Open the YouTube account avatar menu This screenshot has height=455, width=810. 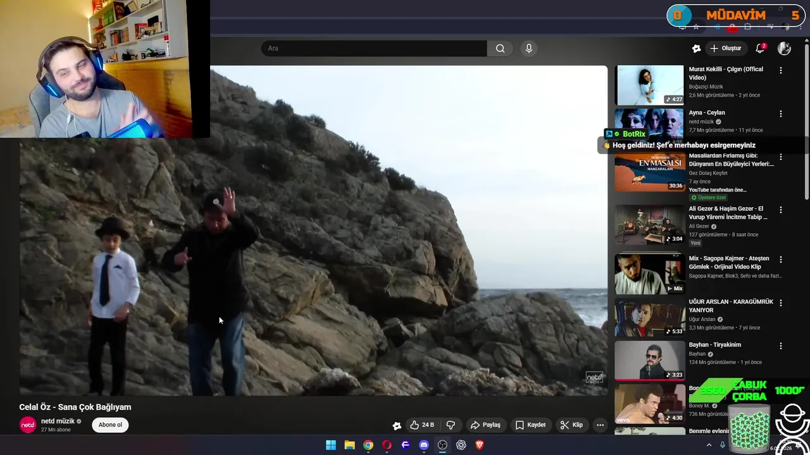pyautogui.click(x=784, y=49)
